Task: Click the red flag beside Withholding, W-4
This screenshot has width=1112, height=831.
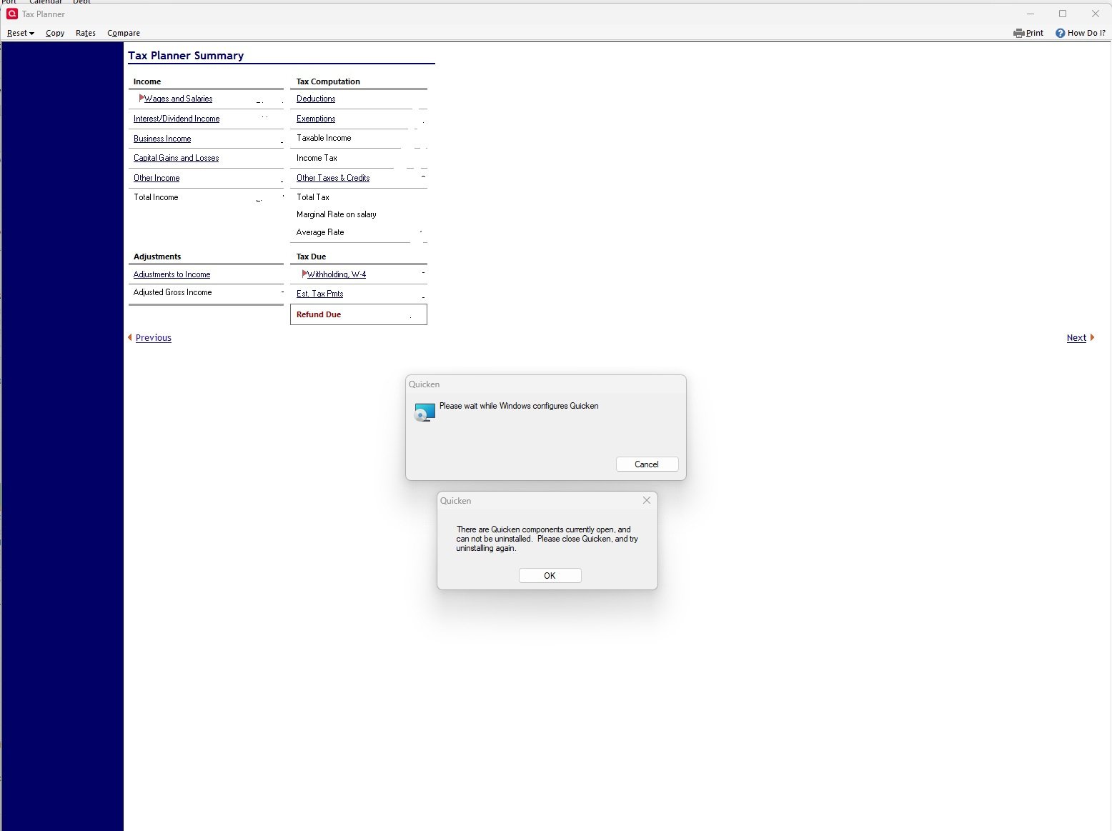Action: [x=304, y=274]
